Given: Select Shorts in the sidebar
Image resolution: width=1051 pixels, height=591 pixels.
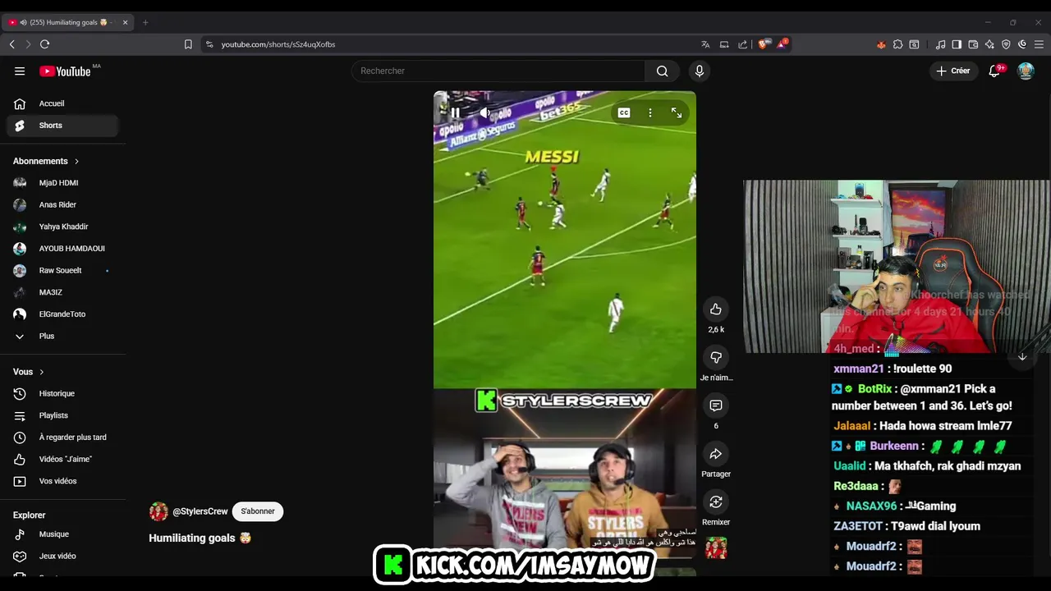Looking at the screenshot, I should coord(62,126).
